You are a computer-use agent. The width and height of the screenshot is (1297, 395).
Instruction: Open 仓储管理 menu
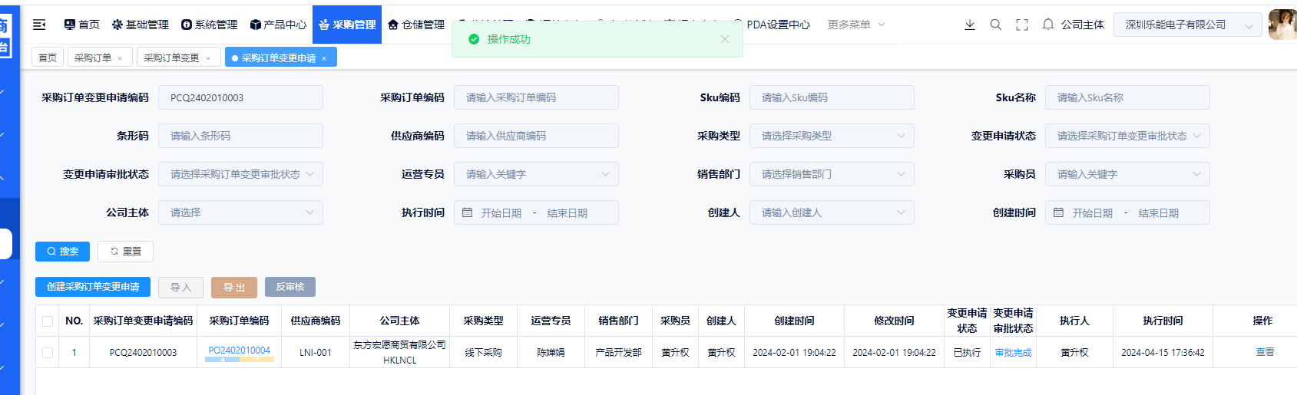coord(416,25)
